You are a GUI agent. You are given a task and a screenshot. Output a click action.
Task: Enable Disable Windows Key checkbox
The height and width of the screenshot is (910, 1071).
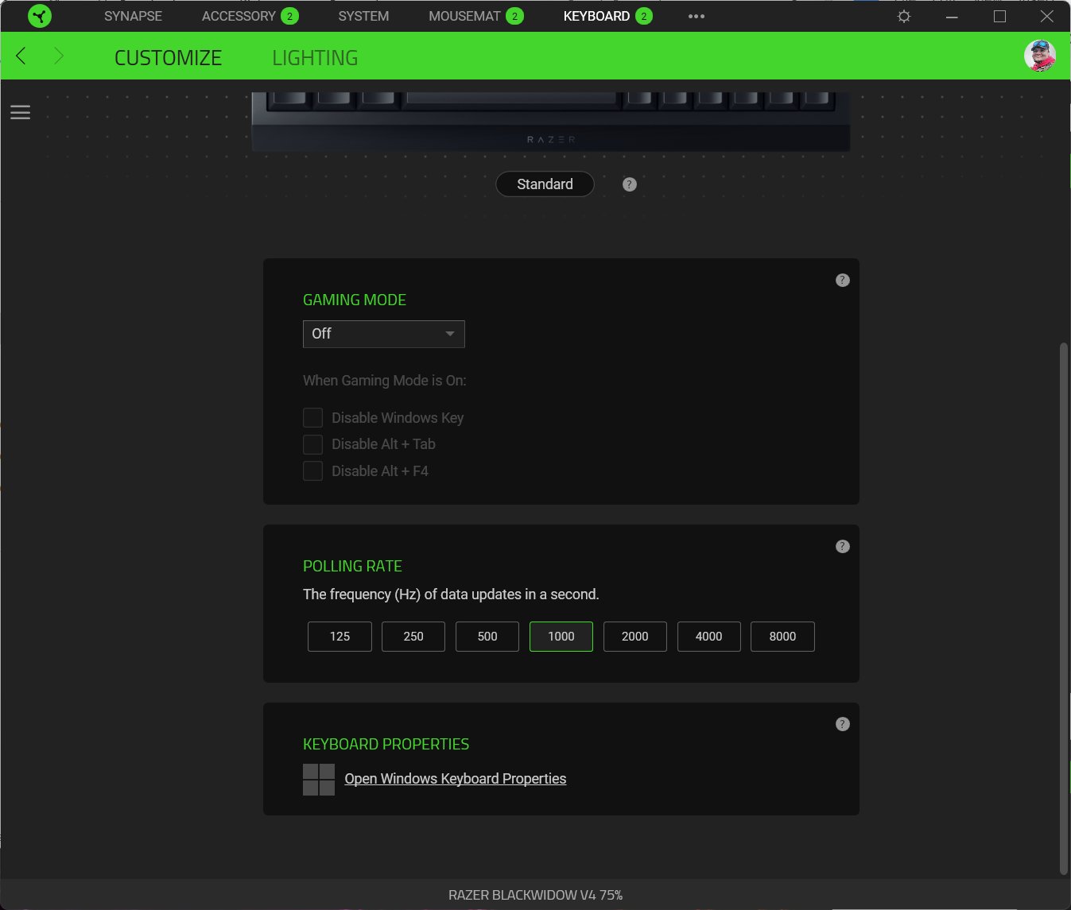(313, 418)
